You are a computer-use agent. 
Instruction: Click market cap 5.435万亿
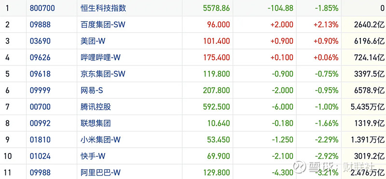pos(368,107)
